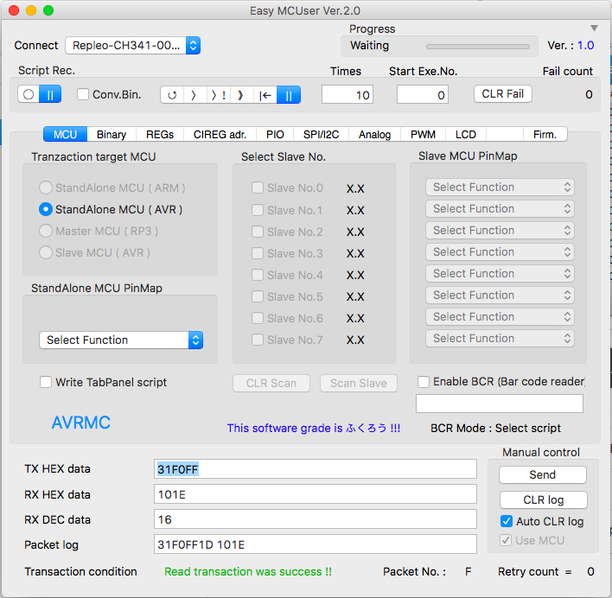Screen dimensions: 612x598
Task: Open the sixth Slave PinMap Select Function dropdown
Action: point(500,296)
